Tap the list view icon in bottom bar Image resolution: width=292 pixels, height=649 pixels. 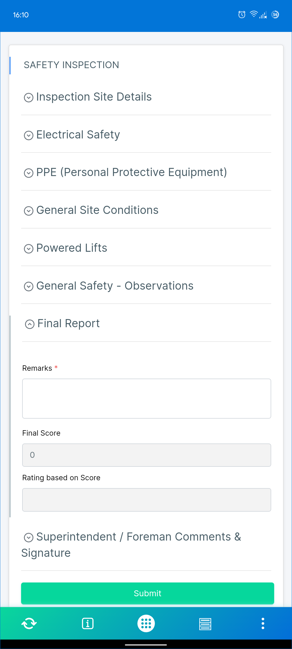click(205, 624)
